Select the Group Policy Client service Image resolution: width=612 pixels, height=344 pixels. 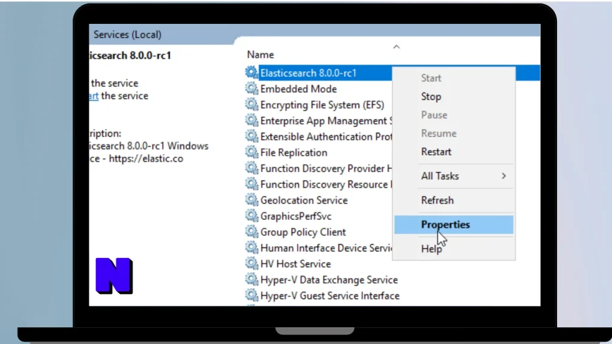pos(303,232)
